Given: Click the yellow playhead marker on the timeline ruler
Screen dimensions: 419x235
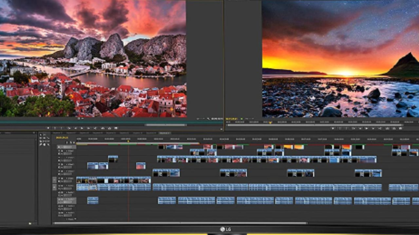Looking at the screenshot, I should [x=128, y=140].
